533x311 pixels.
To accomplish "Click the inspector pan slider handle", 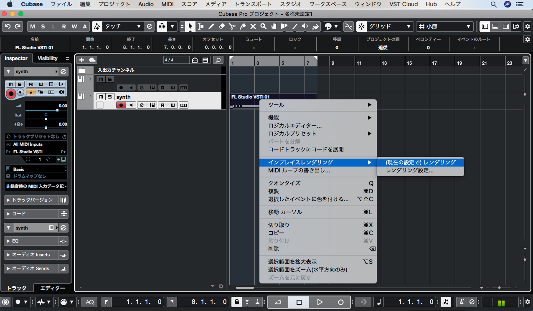I will coord(46,119).
